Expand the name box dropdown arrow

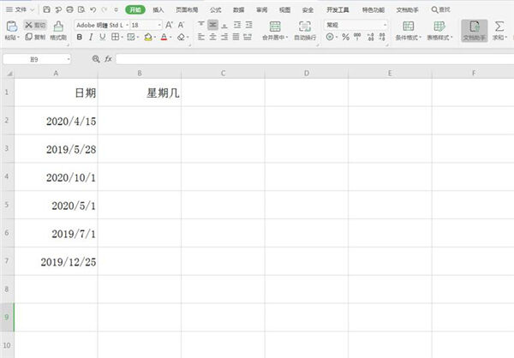point(69,59)
